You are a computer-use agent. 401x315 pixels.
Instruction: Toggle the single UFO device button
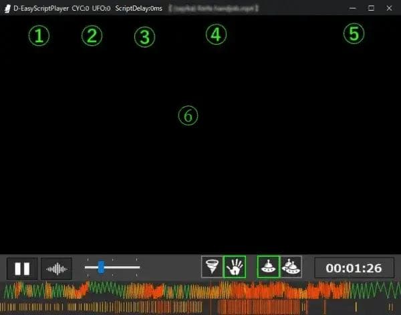[268, 267]
